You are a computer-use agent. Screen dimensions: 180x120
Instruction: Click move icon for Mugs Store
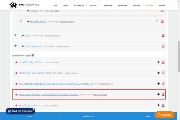(x=159, y=105)
